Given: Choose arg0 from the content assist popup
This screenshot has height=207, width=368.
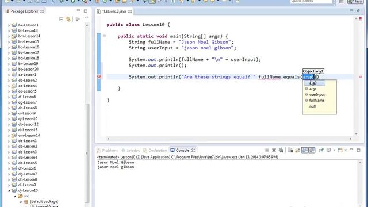Looking at the screenshot, I should [x=315, y=83].
